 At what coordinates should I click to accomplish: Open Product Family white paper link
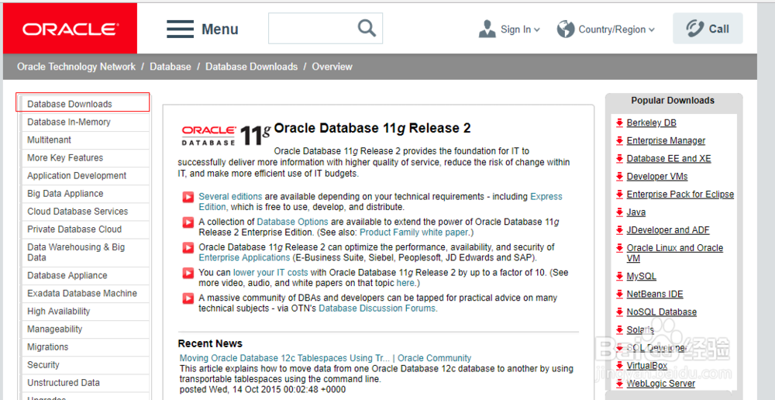[x=414, y=232]
